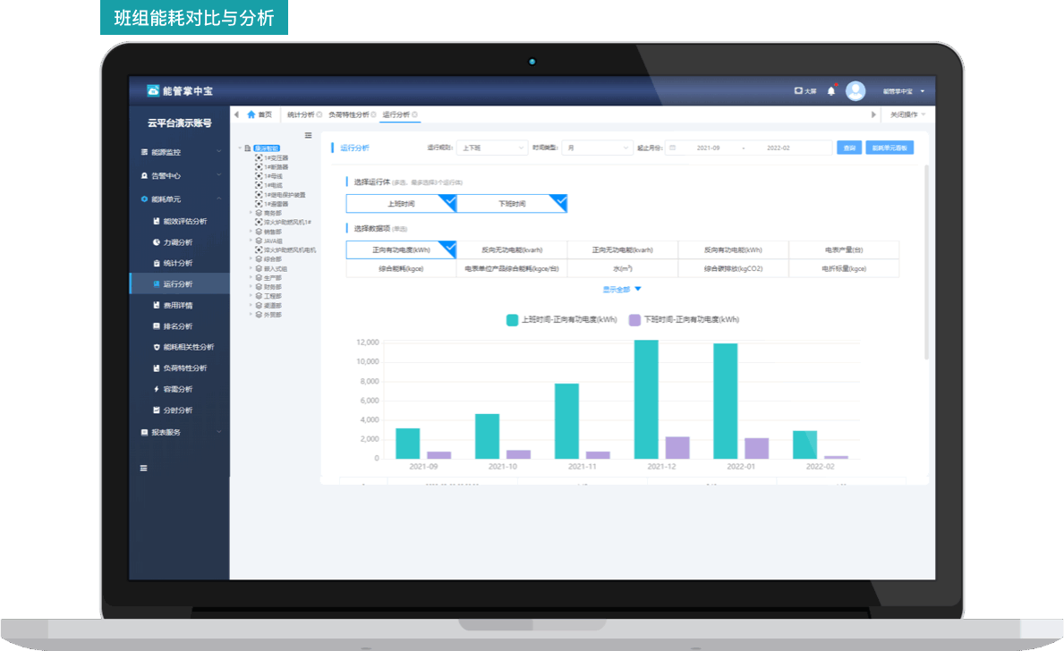Expand 显示全部 data items
The width and height of the screenshot is (1064, 651).
(622, 290)
